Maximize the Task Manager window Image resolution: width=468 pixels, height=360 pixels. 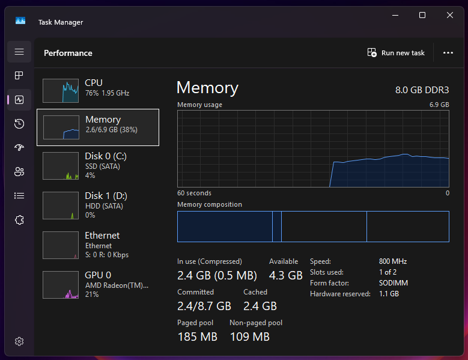(x=422, y=15)
